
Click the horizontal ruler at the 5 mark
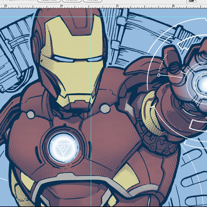point(118,6)
